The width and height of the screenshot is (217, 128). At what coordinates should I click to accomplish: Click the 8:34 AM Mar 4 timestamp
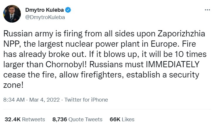(x=31, y=100)
